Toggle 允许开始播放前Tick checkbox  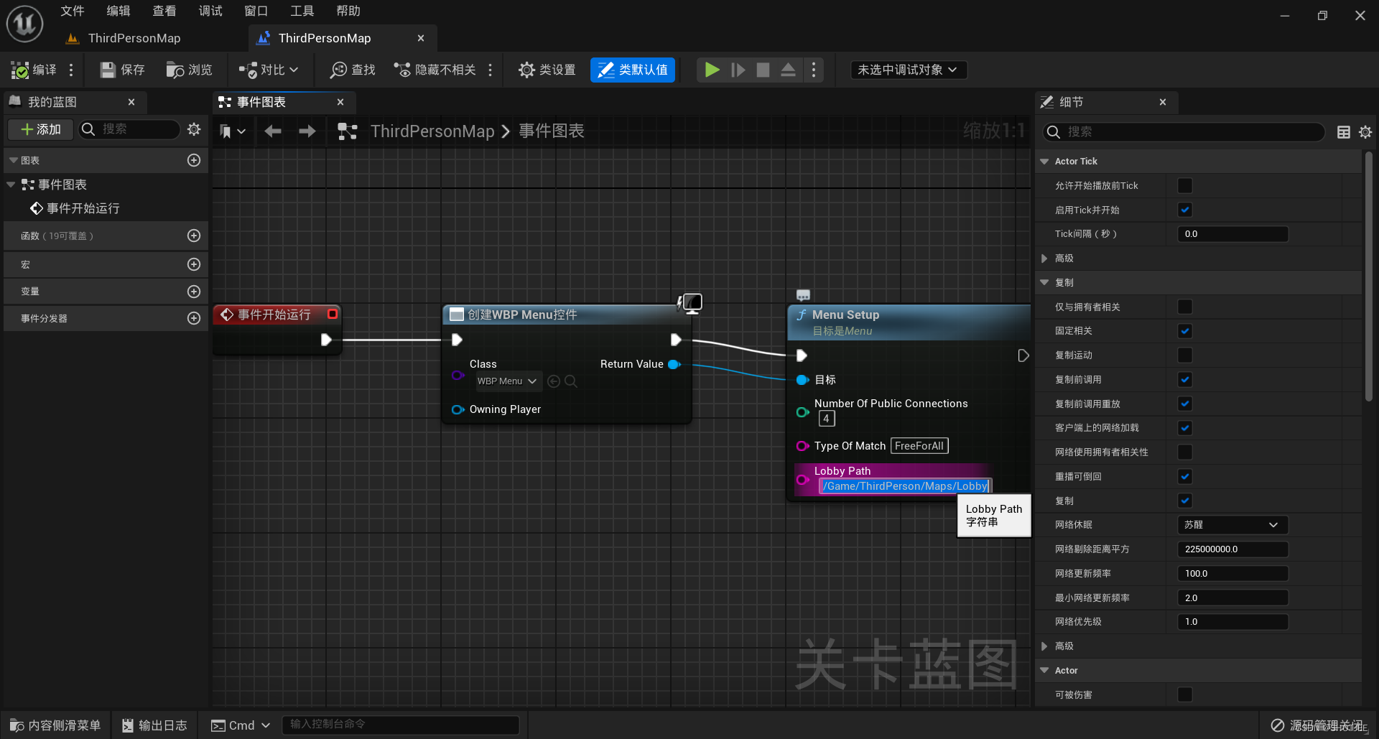pyautogui.click(x=1185, y=186)
